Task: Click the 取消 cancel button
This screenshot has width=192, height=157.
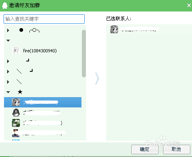Action: coord(176,149)
